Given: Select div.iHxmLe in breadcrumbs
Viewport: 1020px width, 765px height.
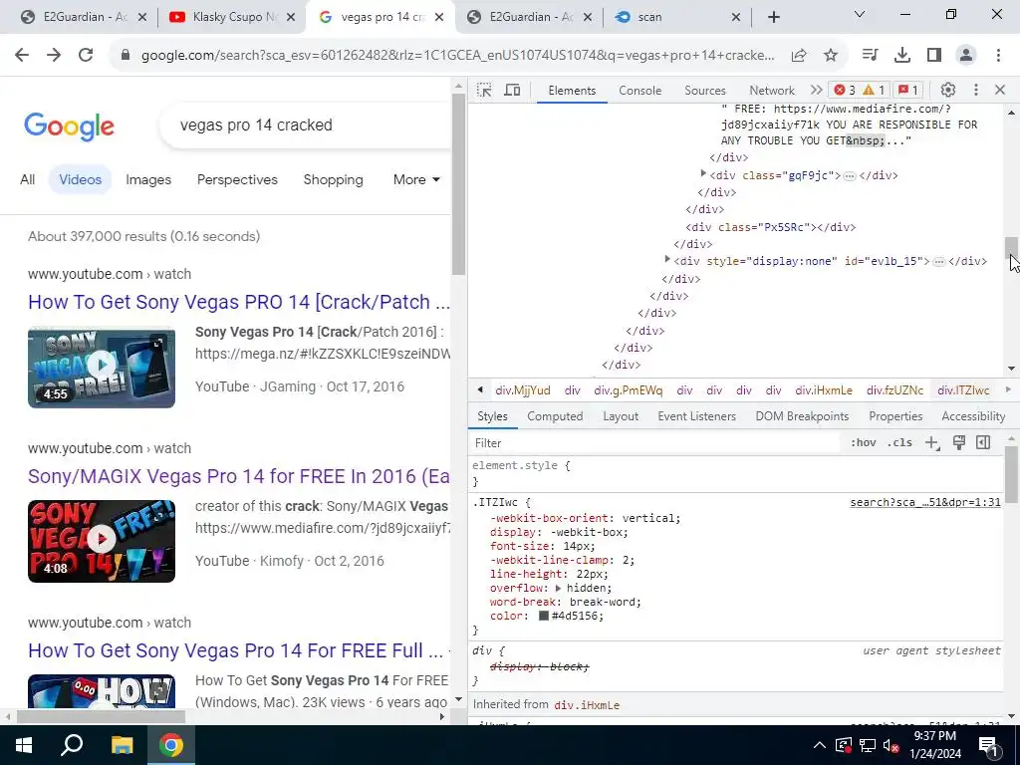Looking at the screenshot, I should pyautogui.click(x=823, y=390).
